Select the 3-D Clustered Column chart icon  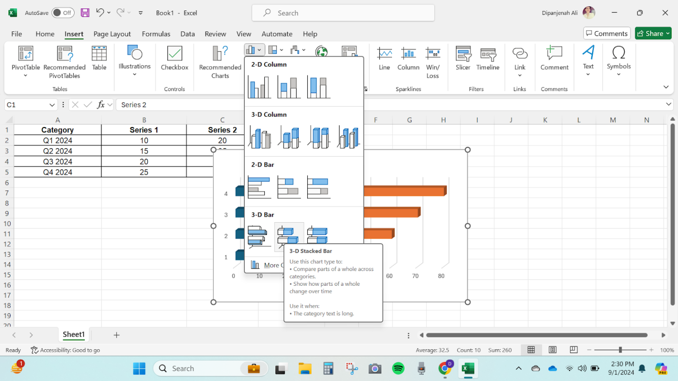pyautogui.click(x=260, y=137)
